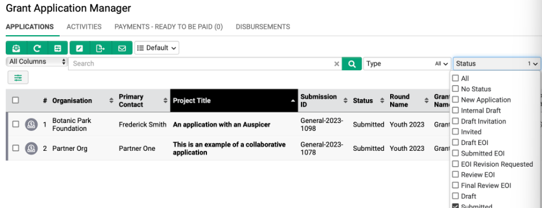Open 'An application with an Auspicer' project
542x208 pixels.
click(x=222, y=124)
